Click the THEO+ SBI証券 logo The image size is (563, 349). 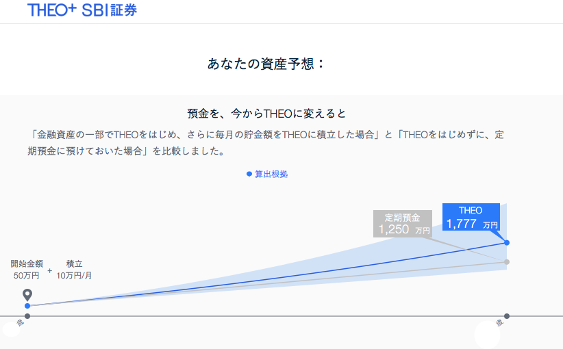point(82,10)
